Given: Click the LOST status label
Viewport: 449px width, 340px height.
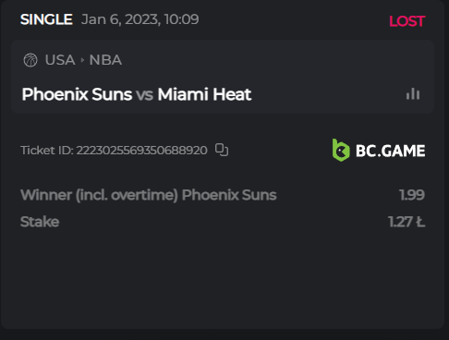Looking at the screenshot, I should (407, 21).
